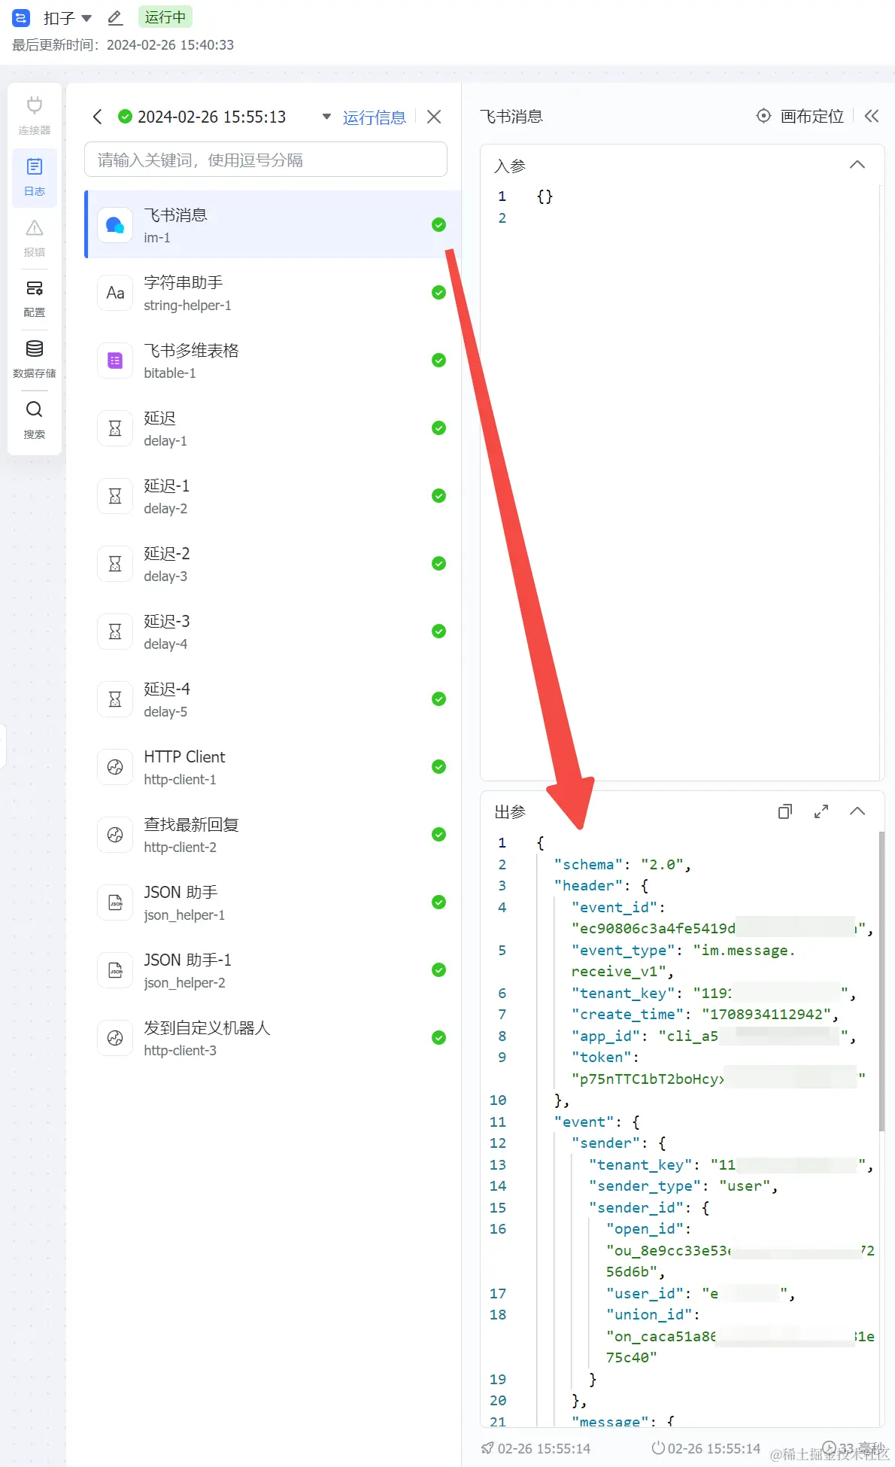Collapse the 出参 section
Viewport: 895px width, 1467px height.
(x=857, y=811)
